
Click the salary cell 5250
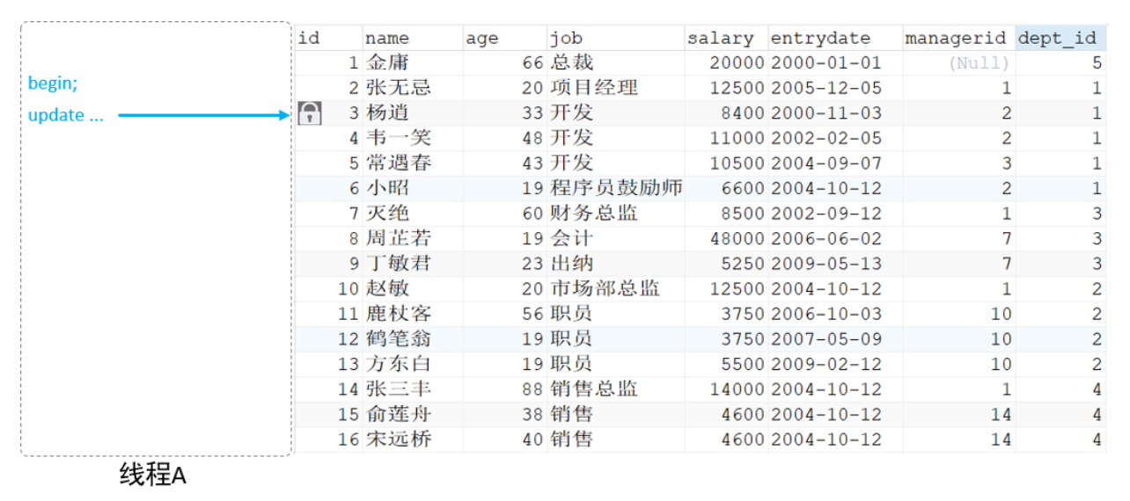[743, 264]
